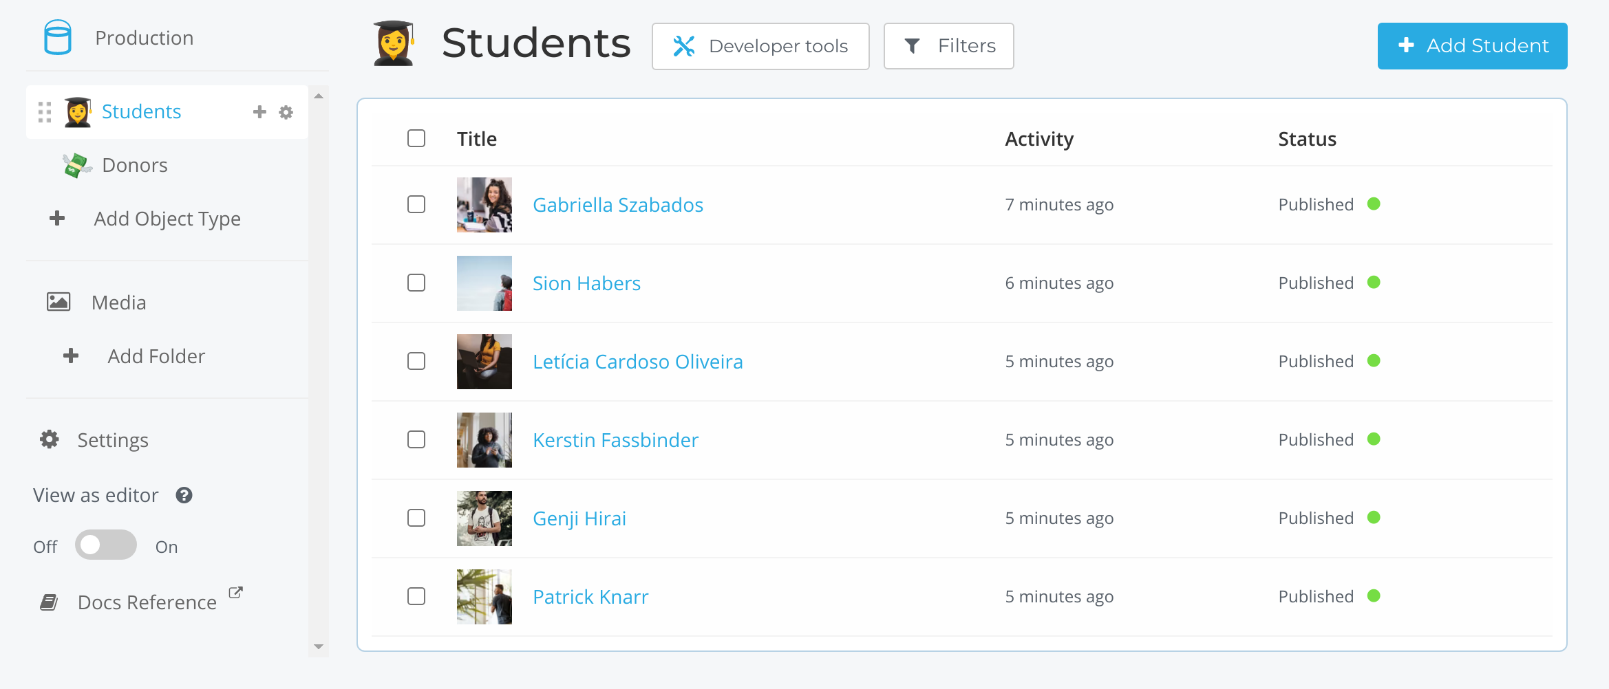Screen dimensions: 1609x689
Task: Click Gabriella Szabados green status dot
Action: pyautogui.click(x=1374, y=204)
